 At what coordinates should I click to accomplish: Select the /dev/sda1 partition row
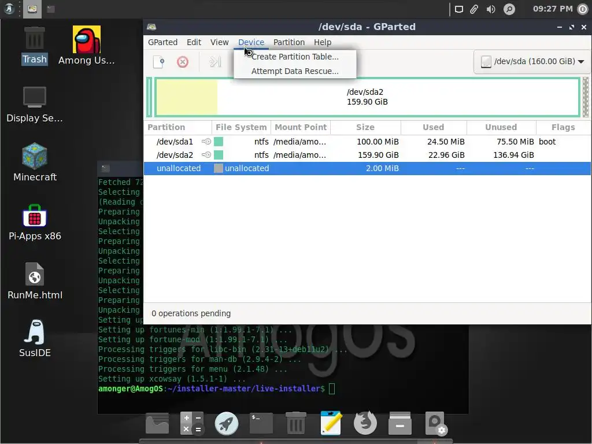pyautogui.click(x=367, y=142)
